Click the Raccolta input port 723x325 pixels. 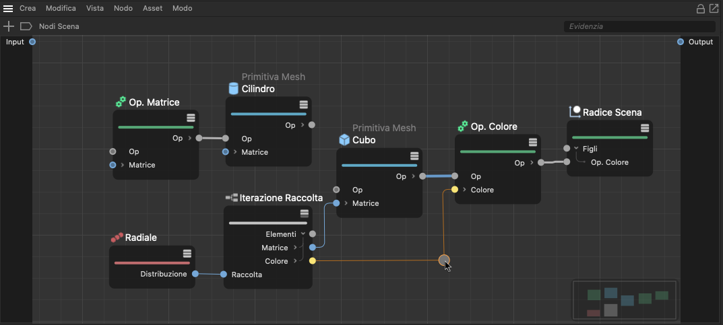[224, 275]
